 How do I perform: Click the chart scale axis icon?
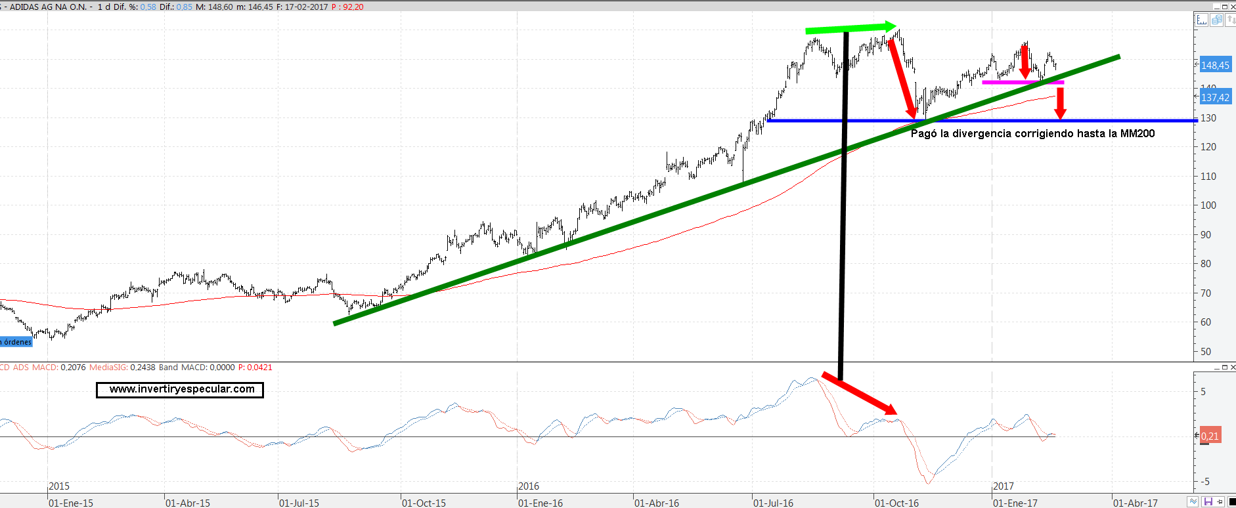pyautogui.click(x=1202, y=20)
